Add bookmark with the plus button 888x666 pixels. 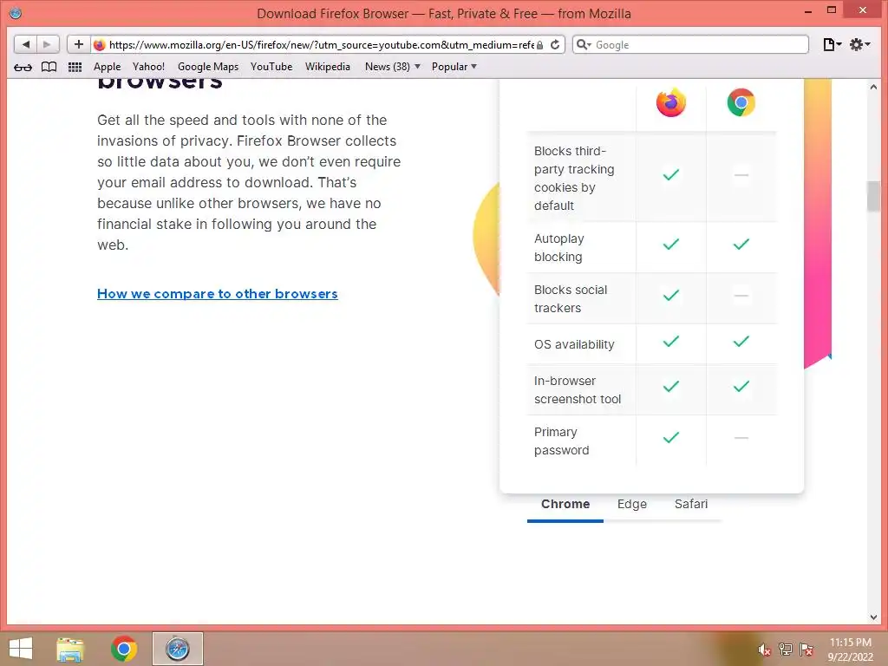(79, 44)
